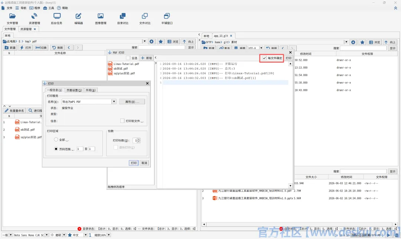Image resolution: width=401 pixels, height=239 pixels.
Task: Open the 文件管理 toolbar icon
Action: pos(12,19)
